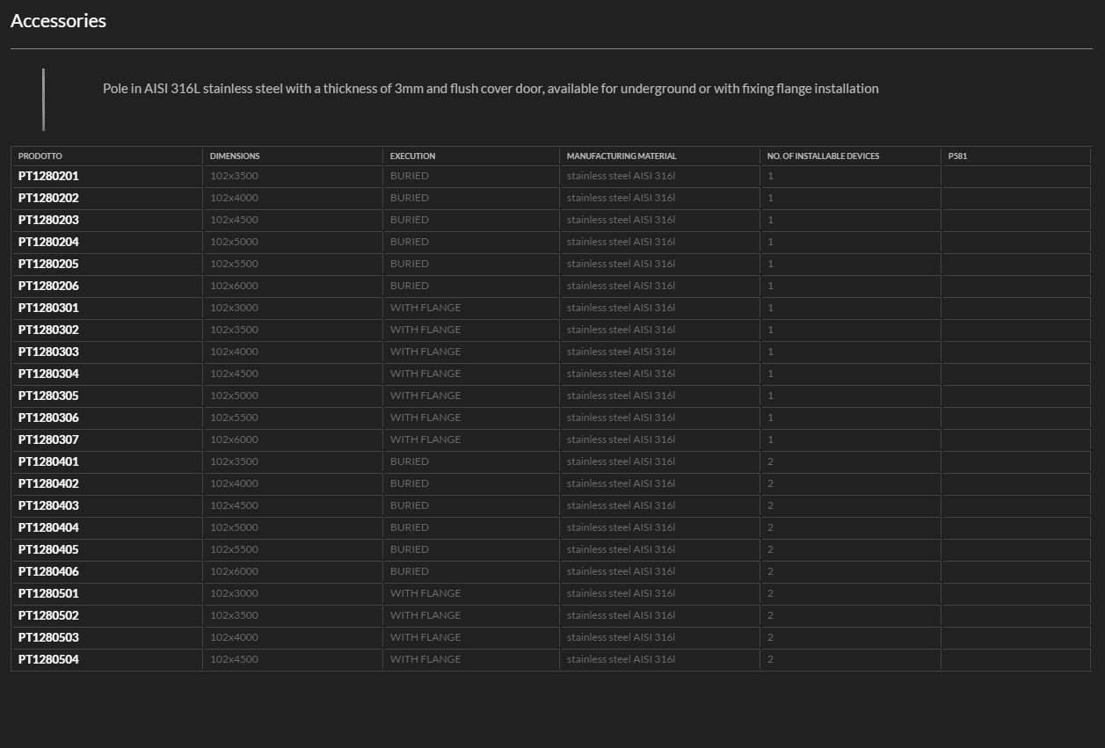
Task: Click the DIMENSIONS column header
Action: tap(235, 156)
